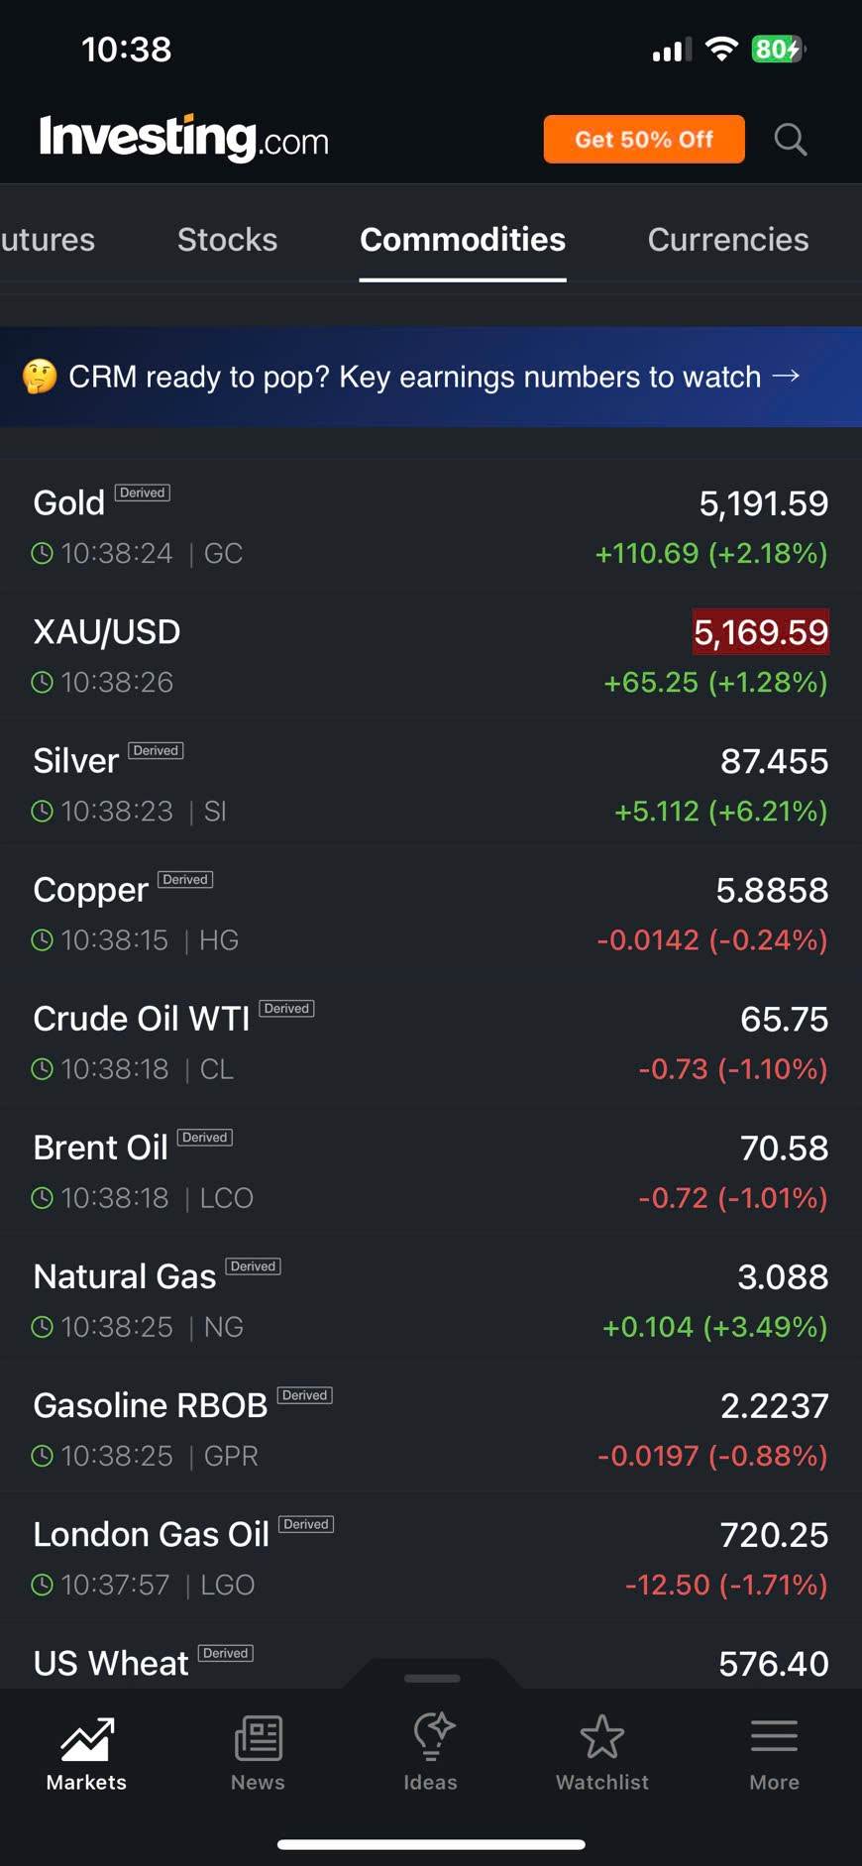Open the XAU/USD quote row
The width and height of the screenshot is (862, 1866).
click(431, 656)
